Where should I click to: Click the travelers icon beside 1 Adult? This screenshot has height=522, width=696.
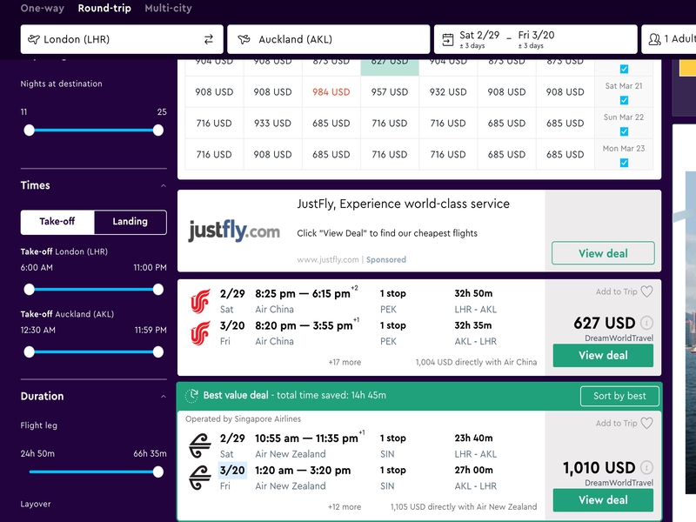tap(654, 39)
